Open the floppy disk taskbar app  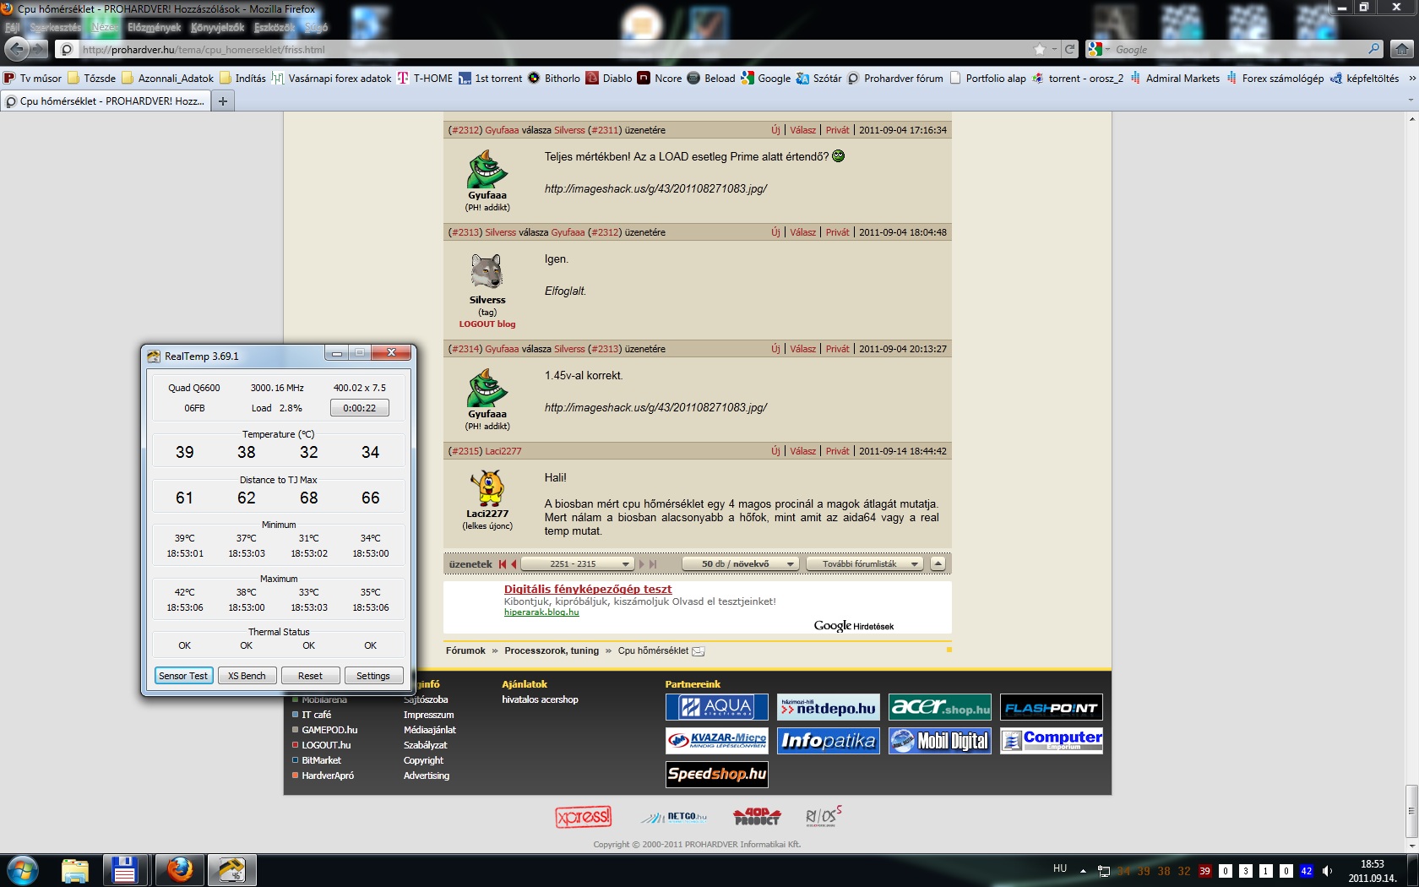click(x=125, y=870)
